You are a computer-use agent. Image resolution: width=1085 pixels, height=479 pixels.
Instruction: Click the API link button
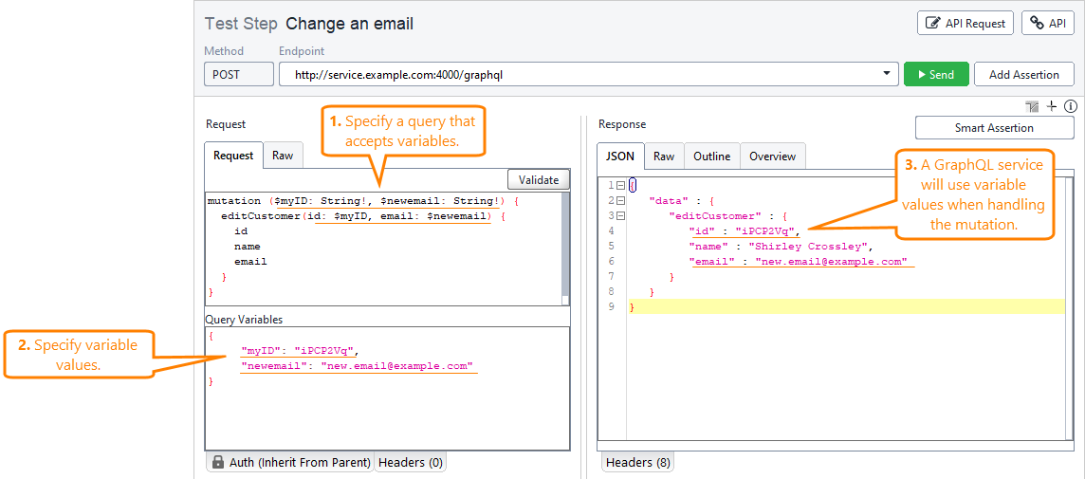click(x=1048, y=23)
